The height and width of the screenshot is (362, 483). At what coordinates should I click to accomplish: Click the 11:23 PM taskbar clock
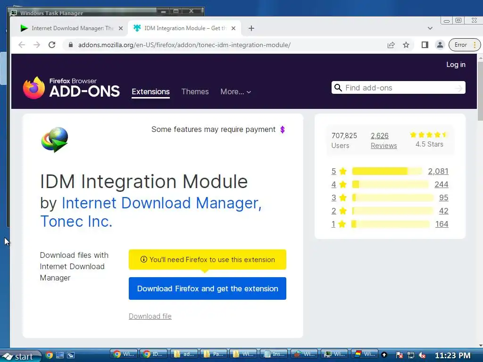[453, 356]
